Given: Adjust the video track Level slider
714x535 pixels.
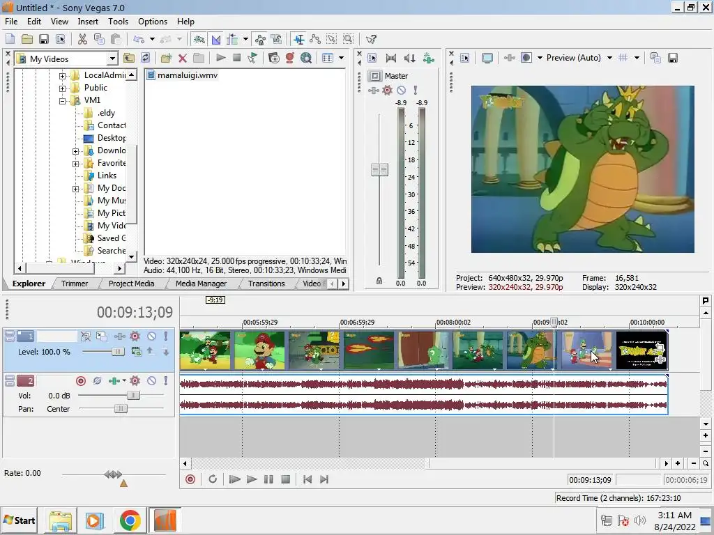Looking at the screenshot, I should tap(118, 352).
